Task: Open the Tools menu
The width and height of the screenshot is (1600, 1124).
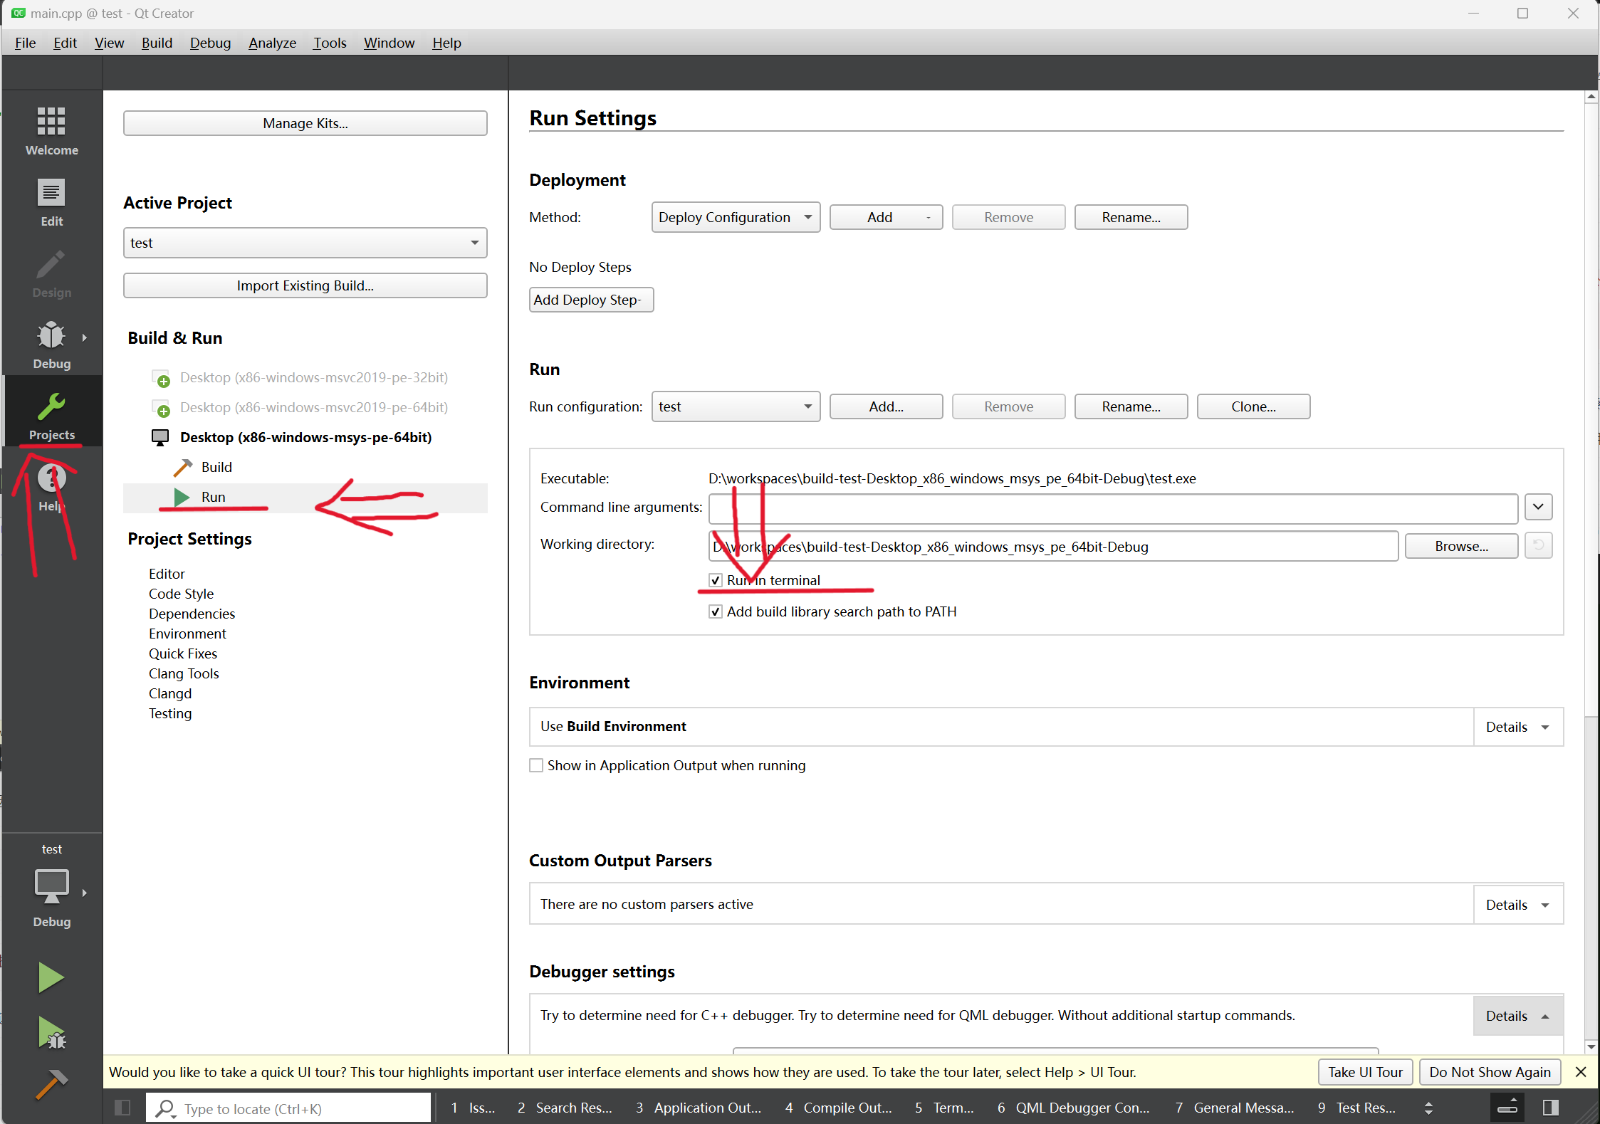Action: (330, 43)
